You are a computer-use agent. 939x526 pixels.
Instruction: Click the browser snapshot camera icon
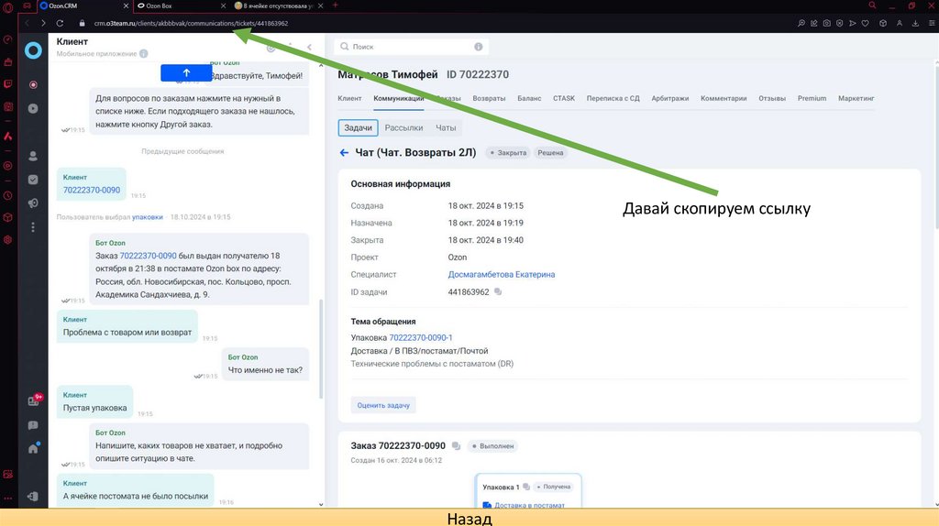(x=826, y=23)
